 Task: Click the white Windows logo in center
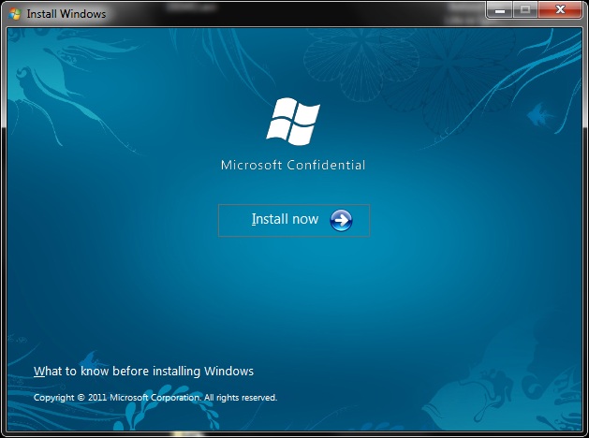click(293, 122)
